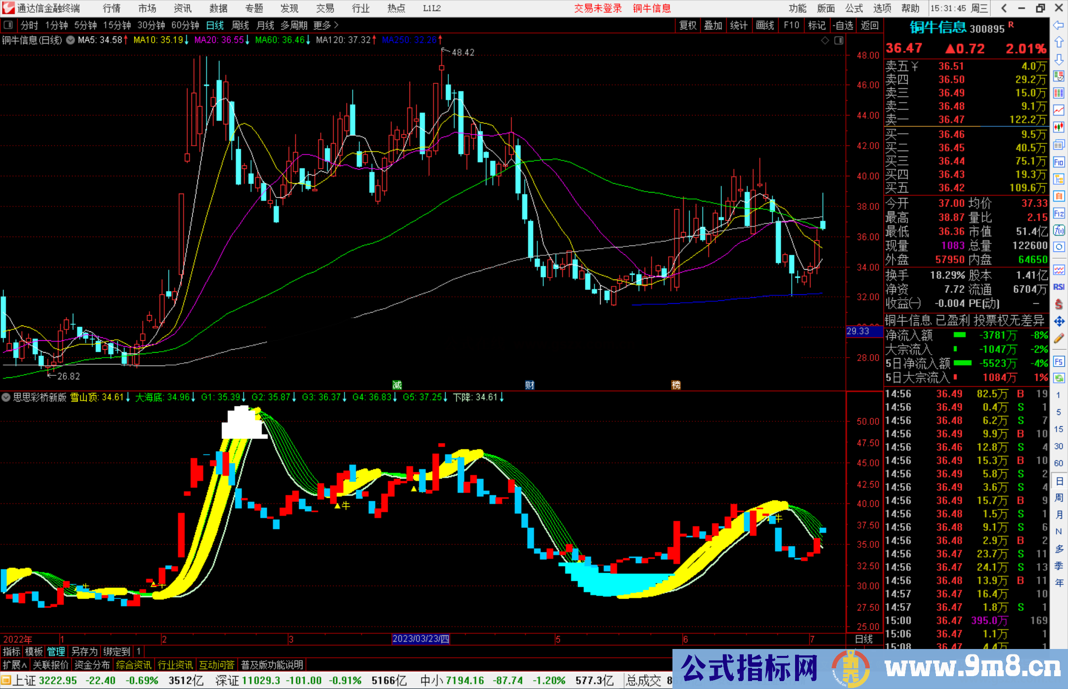
Task: Open the 标记 marker option
Action: (816, 25)
